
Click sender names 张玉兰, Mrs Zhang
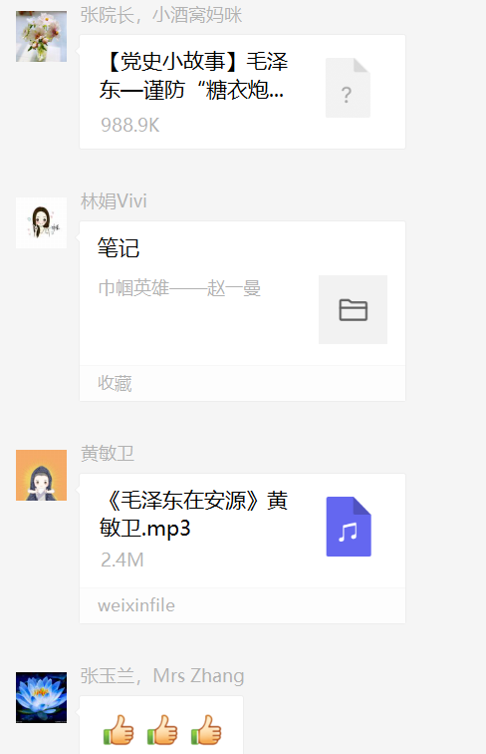tap(162, 675)
